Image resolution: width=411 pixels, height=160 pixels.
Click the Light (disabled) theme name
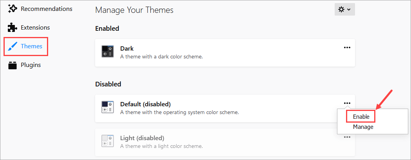142,138
